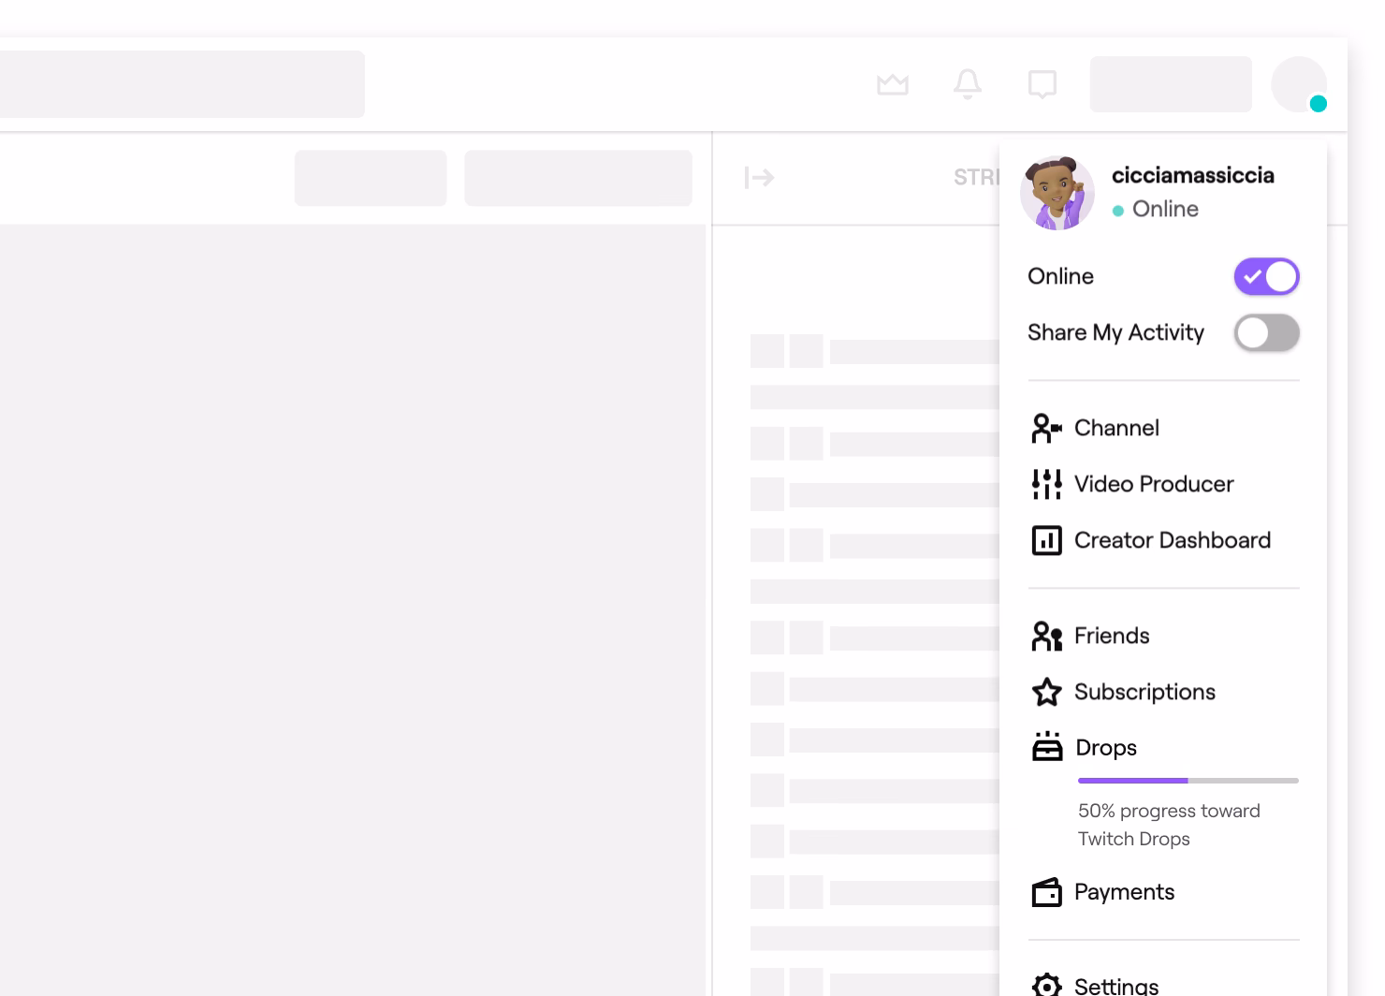
Task: Click the cicciamassiccia profile avatar picture
Action: click(1057, 193)
